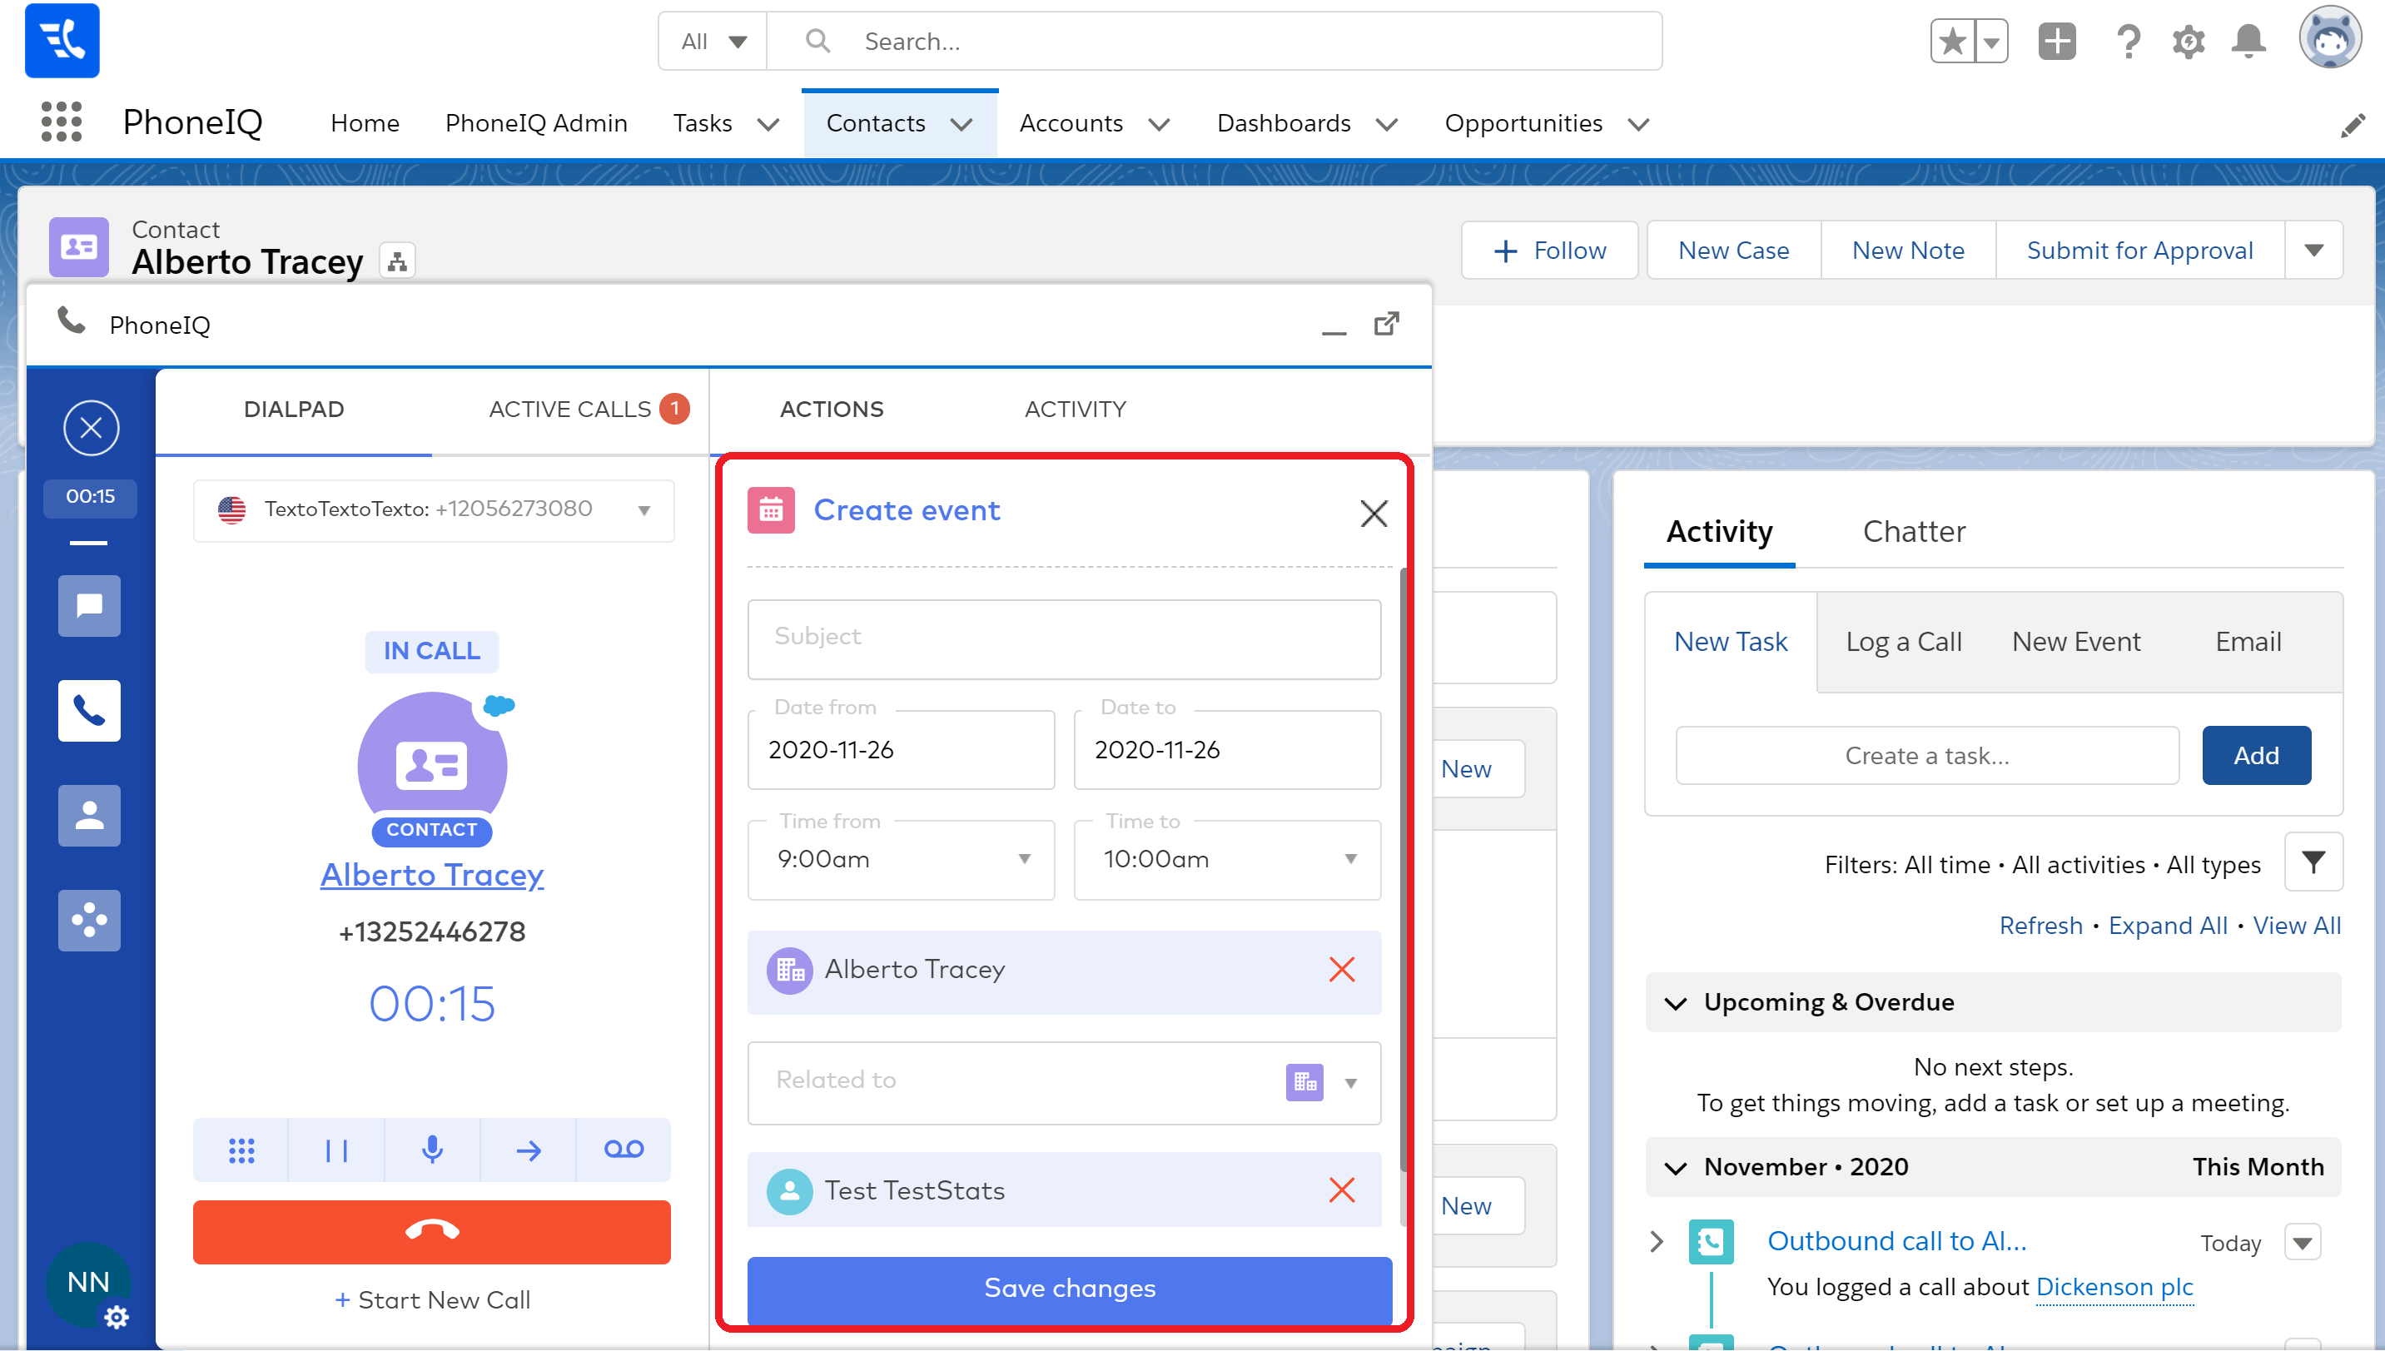Open the activity filter funnel icon
2385x1351 pixels.
pyautogui.click(x=2313, y=863)
